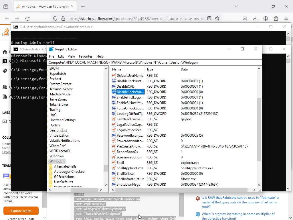Select the LegalNoticeText string icon
Screen dimensions: 293x220
(x=114, y=130)
